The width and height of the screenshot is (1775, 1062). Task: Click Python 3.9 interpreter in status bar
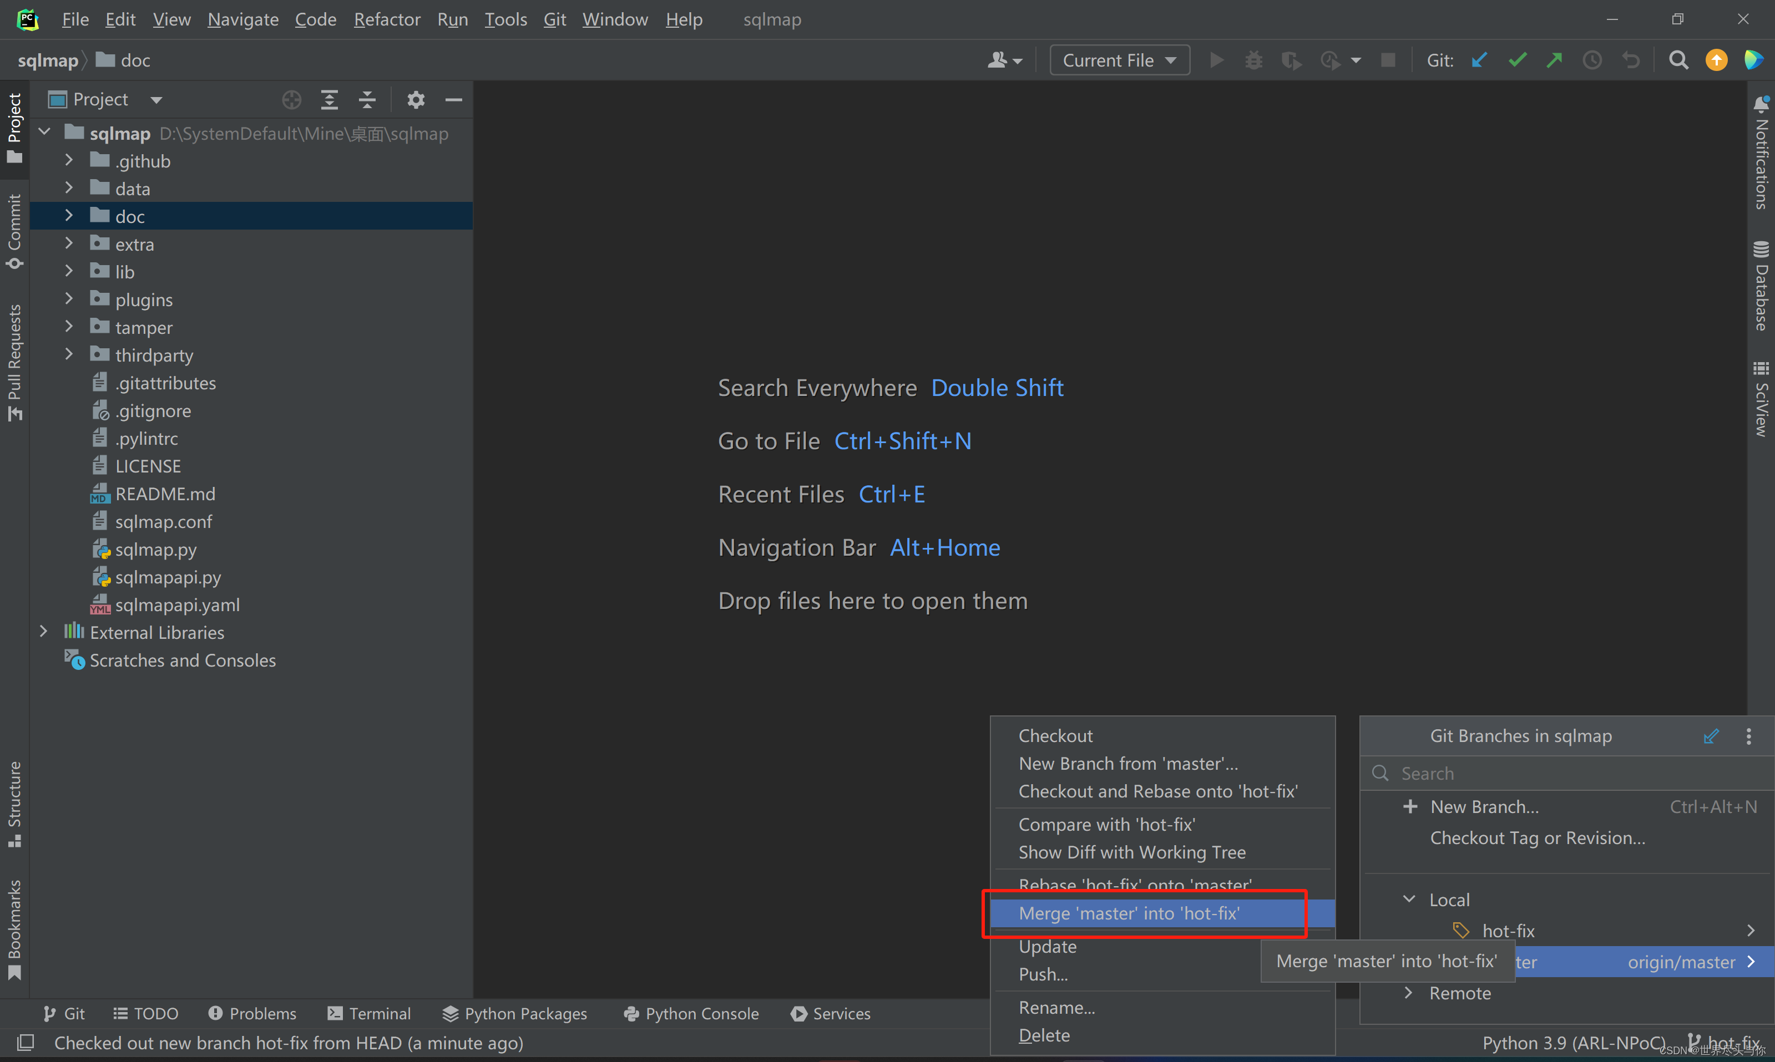(1573, 1043)
